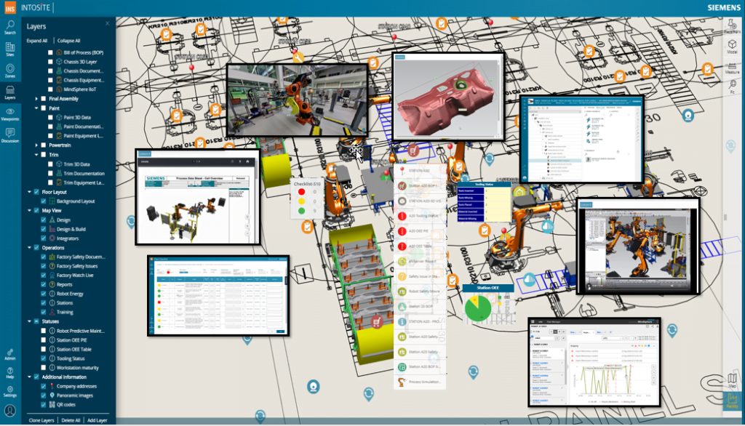Viewport: 745px width, 426px height.
Task: Open the user profile avatar icon
Action: tap(10, 410)
